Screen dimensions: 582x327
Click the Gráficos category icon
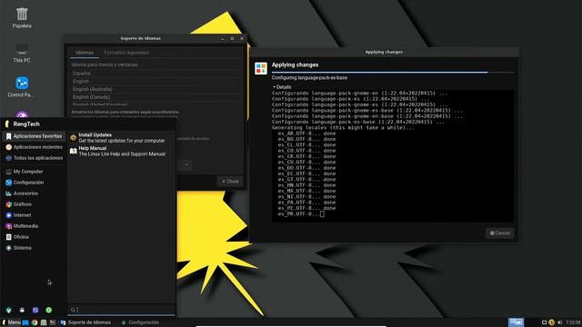click(8, 204)
